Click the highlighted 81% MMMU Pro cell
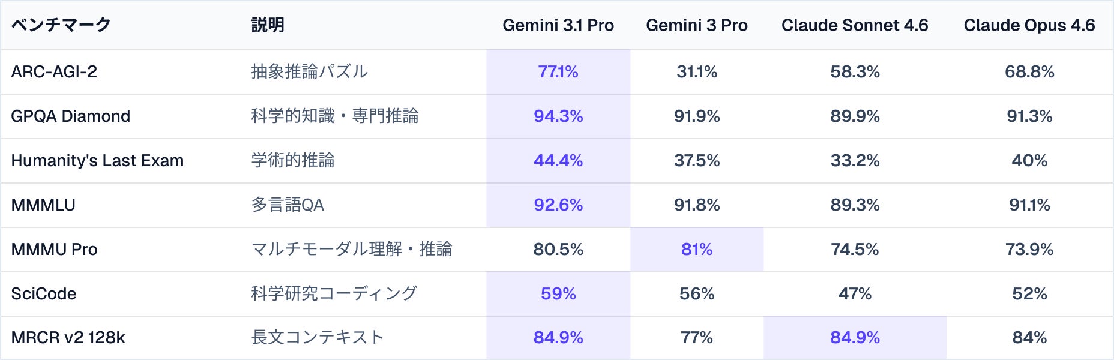Viewport: 1114px width, 360px height. (x=696, y=250)
